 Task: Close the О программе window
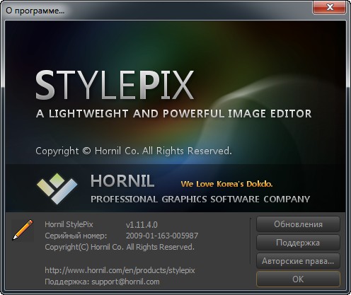pyautogui.click(x=330, y=7)
